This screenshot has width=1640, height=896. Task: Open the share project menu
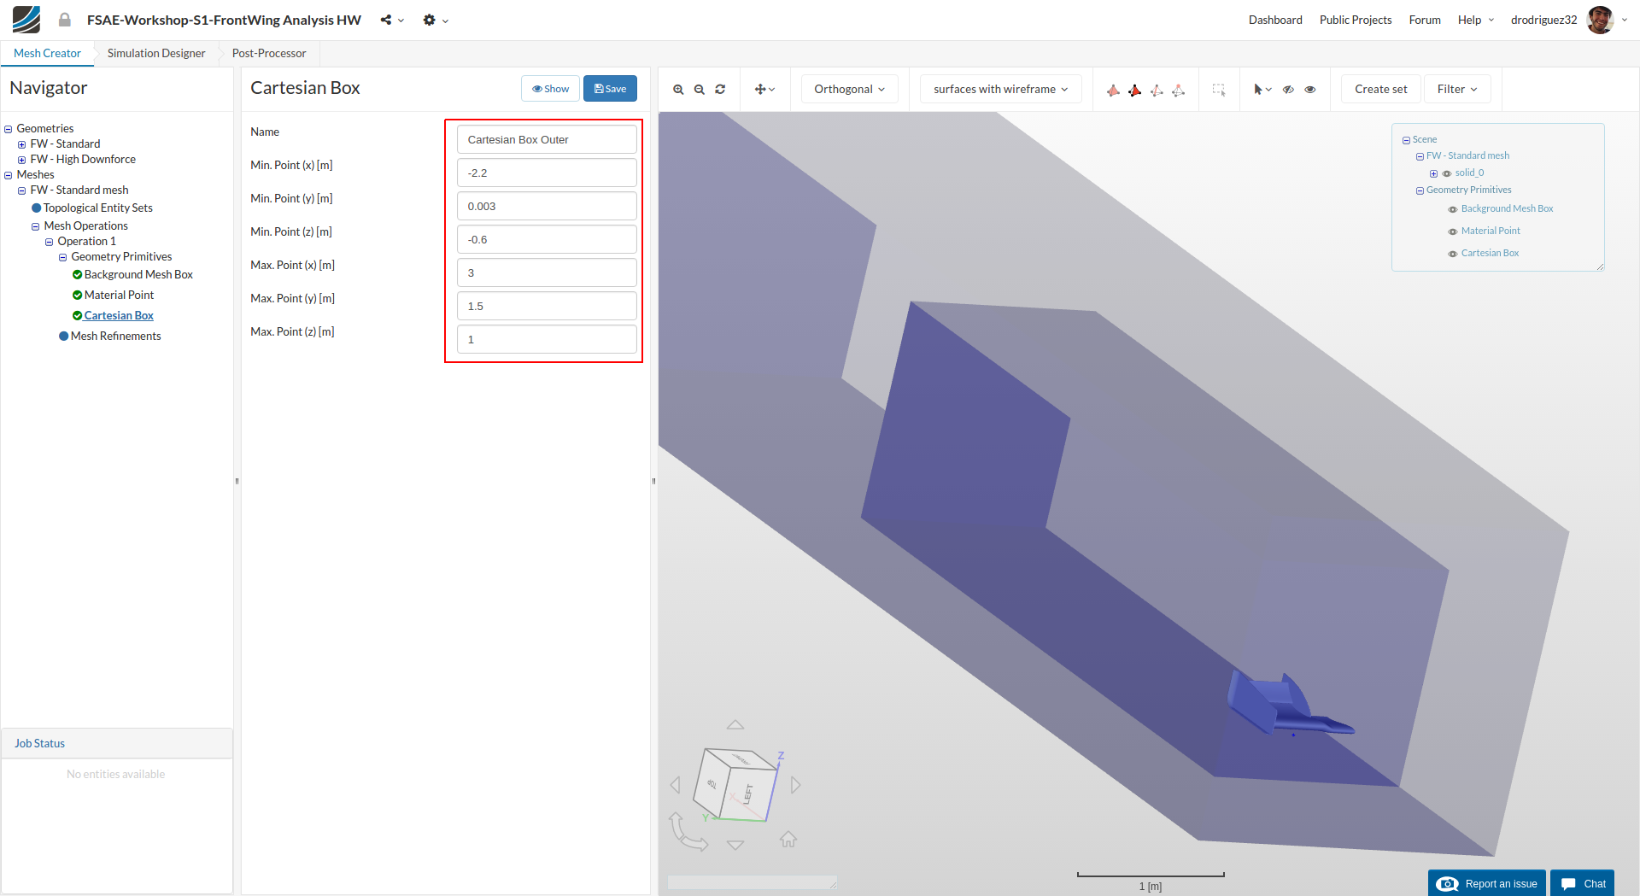(392, 20)
